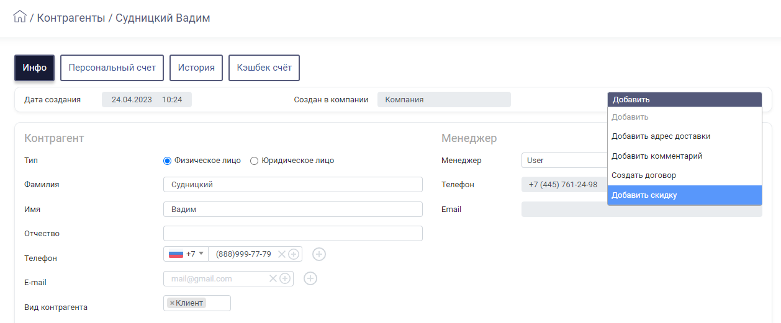Click into the Имя field
781x323 pixels.
(x=293, y=209)
